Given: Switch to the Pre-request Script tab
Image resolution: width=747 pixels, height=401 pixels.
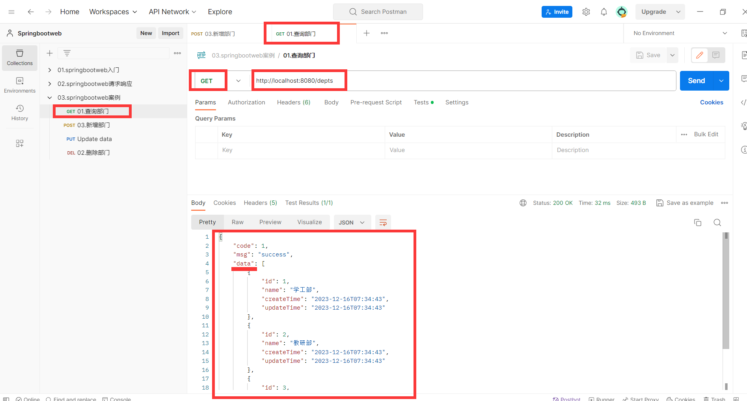Looking at the screenshot, I should click(x=376, y=102).
